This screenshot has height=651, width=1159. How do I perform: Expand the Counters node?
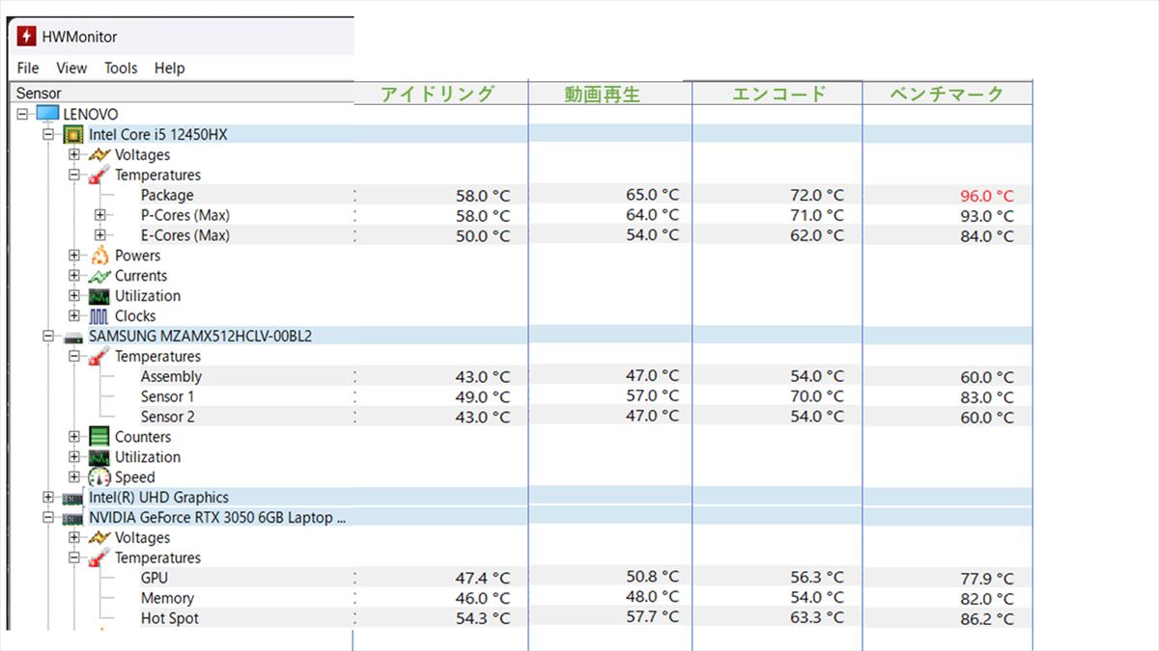coord(74,437)
